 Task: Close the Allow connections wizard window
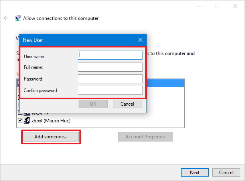click(x=235, y=6)
